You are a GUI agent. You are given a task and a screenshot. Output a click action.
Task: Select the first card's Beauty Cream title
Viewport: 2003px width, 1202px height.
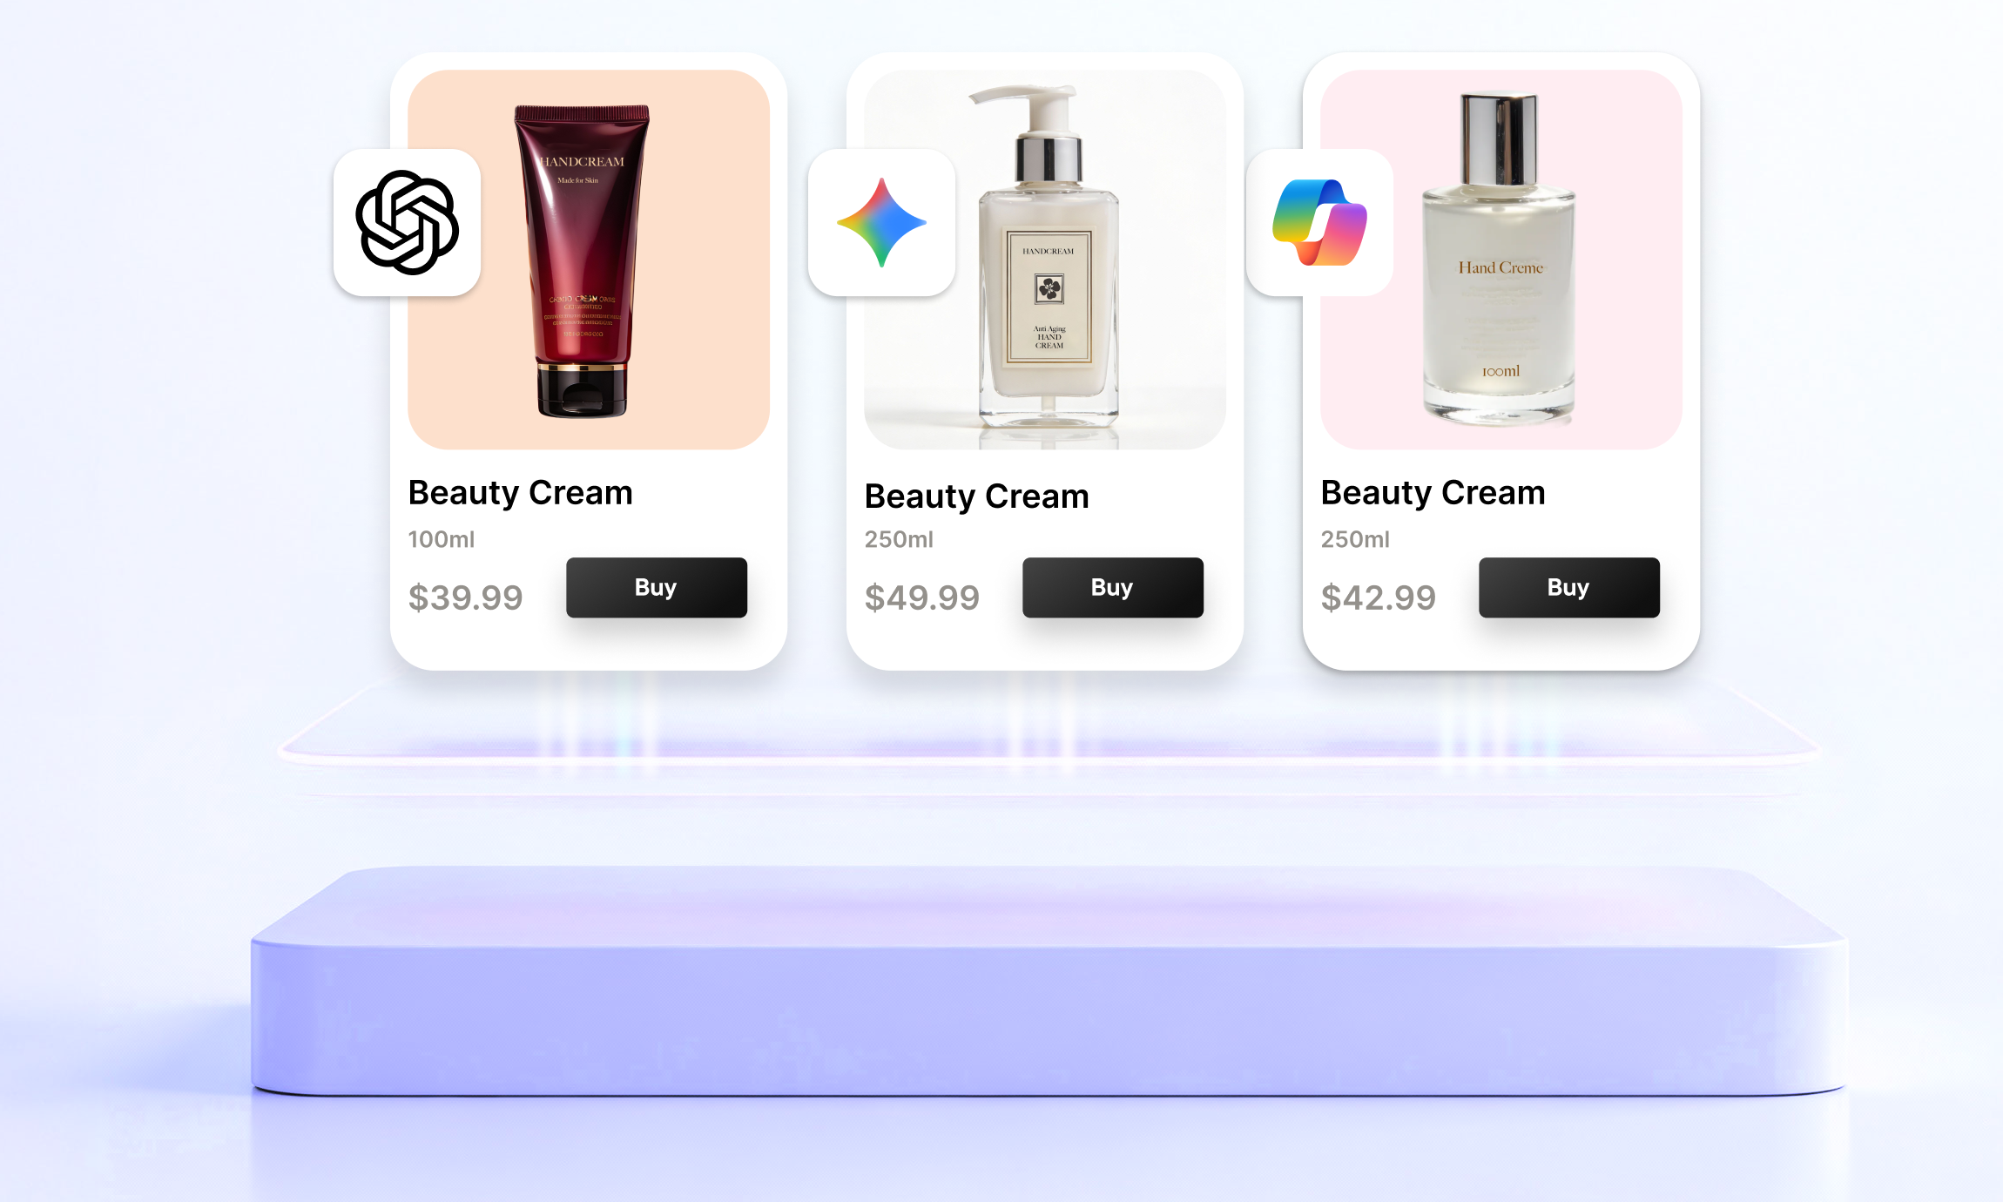click(x=520, y=493)
